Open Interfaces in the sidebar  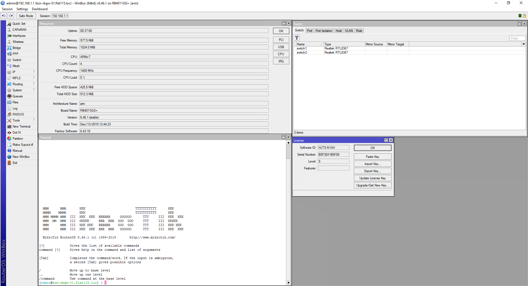19,36
